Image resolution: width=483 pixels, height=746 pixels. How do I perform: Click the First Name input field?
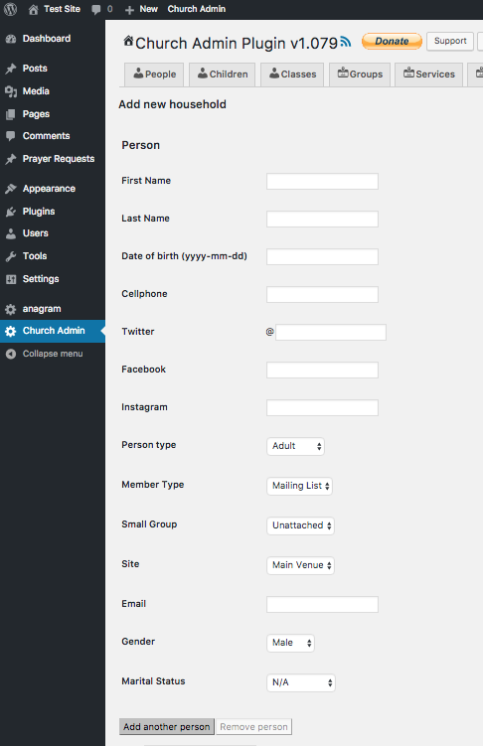point(322,181)
